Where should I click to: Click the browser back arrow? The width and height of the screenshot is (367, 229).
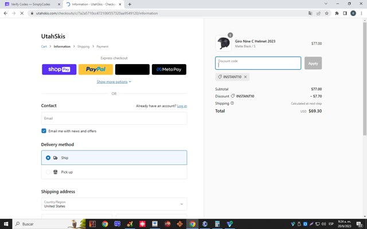pyautogui.click(x=6, y=13)
